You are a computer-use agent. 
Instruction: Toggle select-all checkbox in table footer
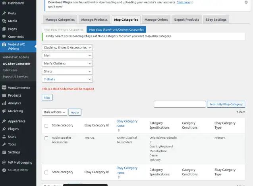pyautogui.click(x=46, y=172)
